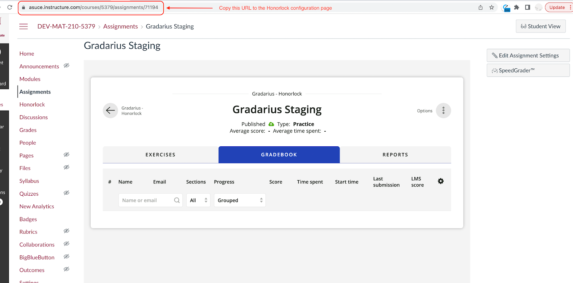The width and height of the screenshot is (573, 283).
Task: Toggle visibility eye for Rubrics
Action: pos(67,231)
